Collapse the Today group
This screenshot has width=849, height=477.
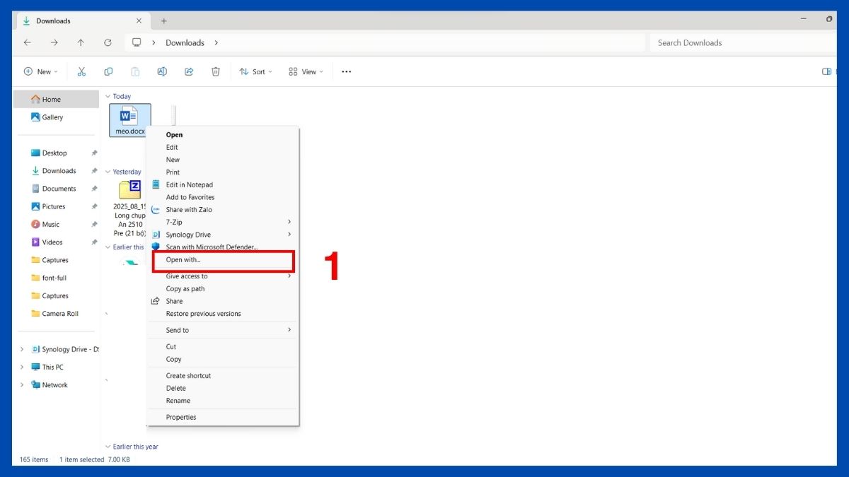(108, 96)
